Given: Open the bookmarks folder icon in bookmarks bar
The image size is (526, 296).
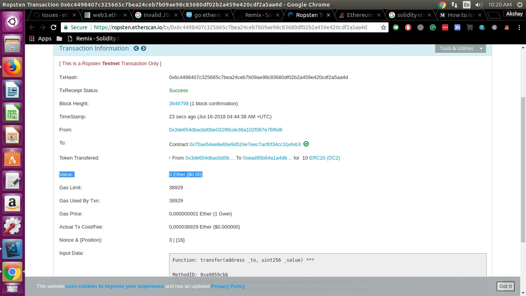Looking at the screenshot, I should [x=59, y=39].
